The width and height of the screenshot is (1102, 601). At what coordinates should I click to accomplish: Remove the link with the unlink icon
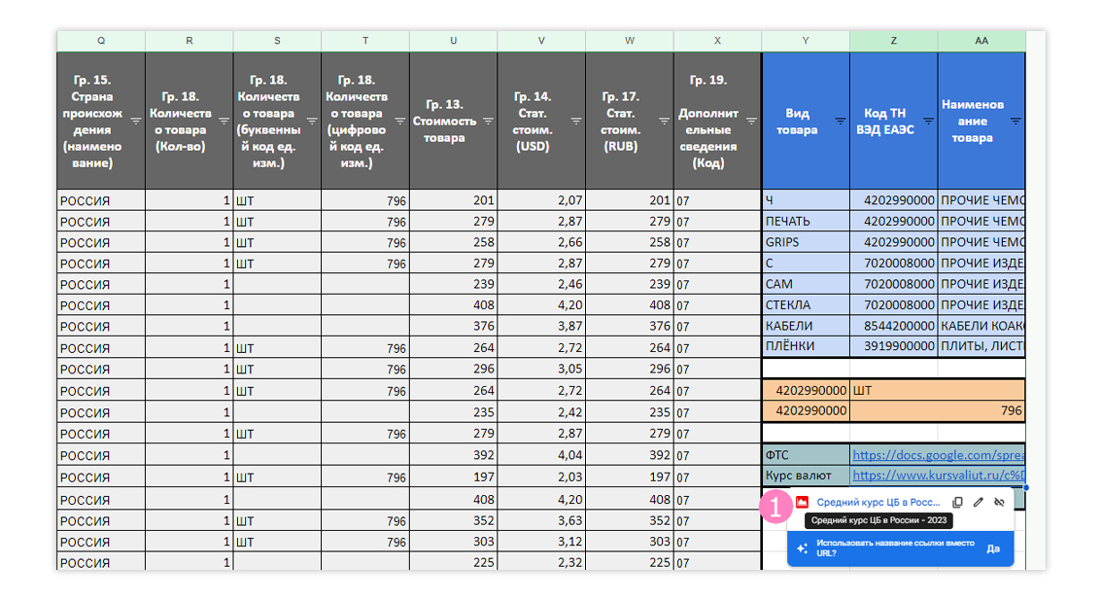click(999, 502)
